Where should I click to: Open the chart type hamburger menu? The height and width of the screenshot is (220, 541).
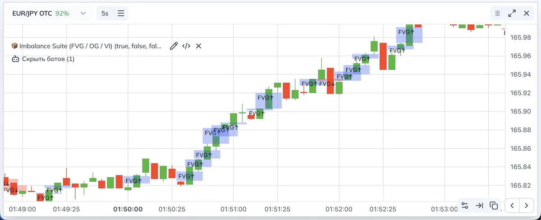(121, 13)
